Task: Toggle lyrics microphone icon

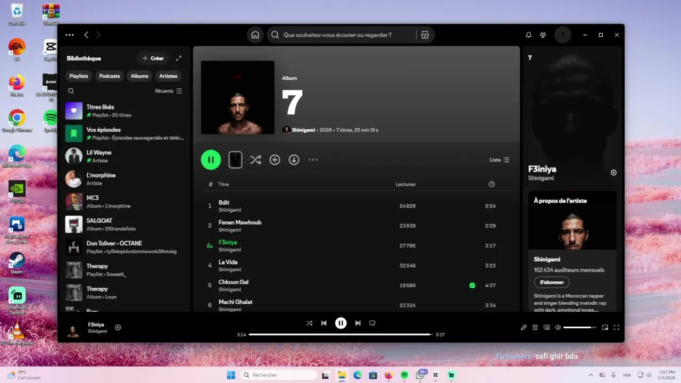Action: 524,328
